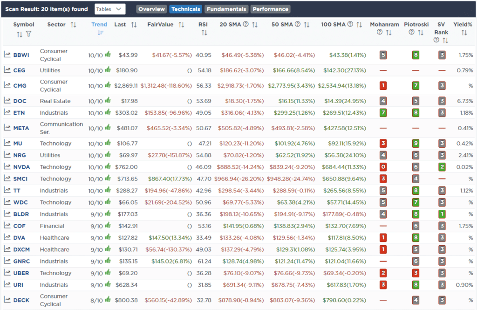
Task: Click DVA fair value $147.50(13.34%)
Action: (170, 238)
